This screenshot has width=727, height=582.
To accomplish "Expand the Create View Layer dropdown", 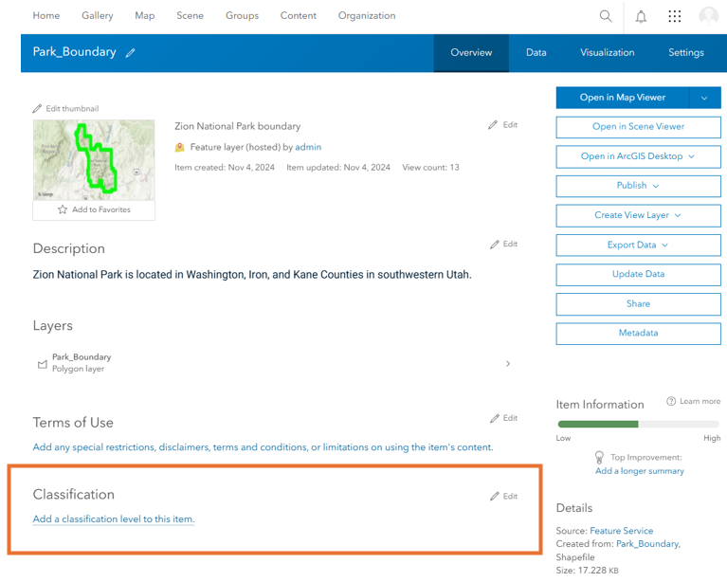I will (x=678, y=215).
